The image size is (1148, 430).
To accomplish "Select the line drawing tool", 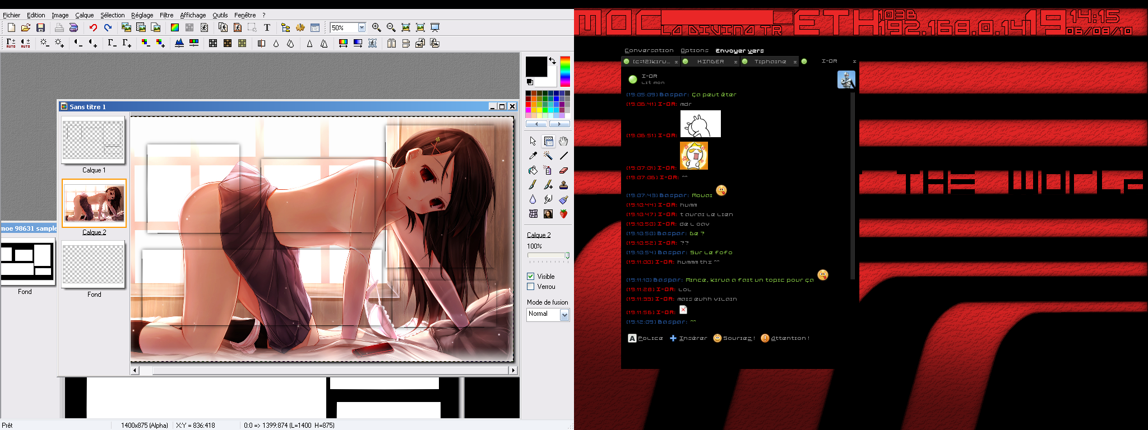I will click(x=563, y=156).
